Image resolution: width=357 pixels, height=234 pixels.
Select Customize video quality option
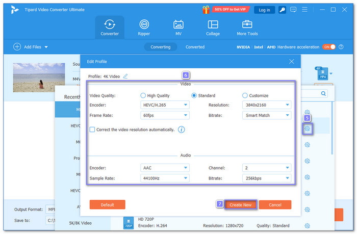pyautogui.click(x=245, y=95)
